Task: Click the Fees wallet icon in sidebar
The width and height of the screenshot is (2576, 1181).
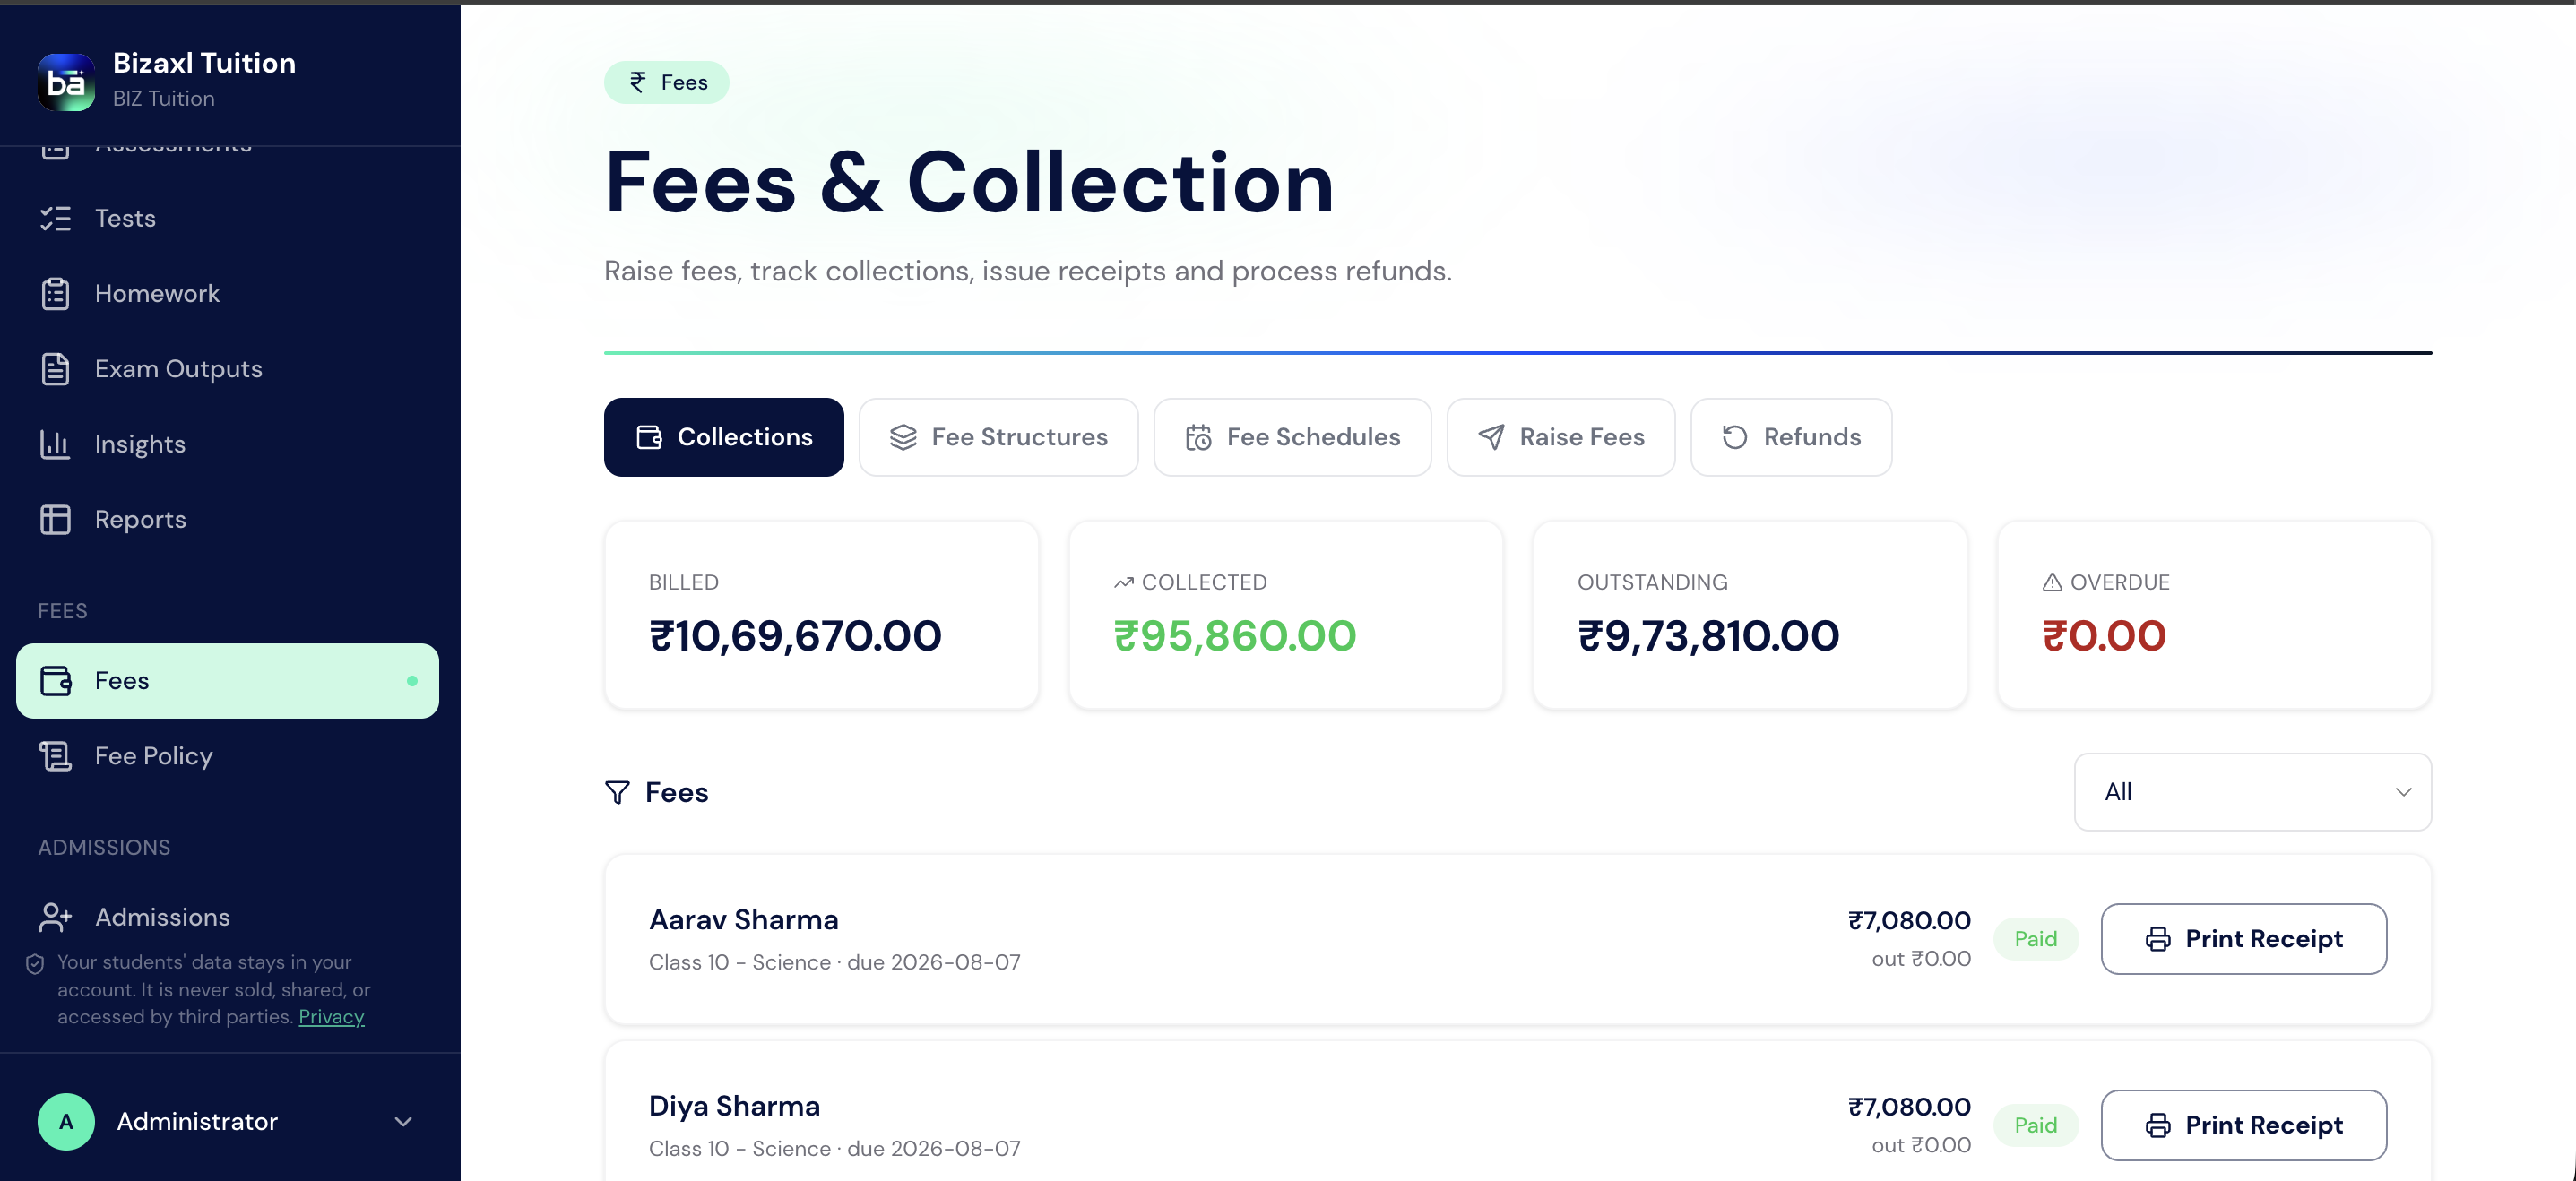Action: tap(55, 681)
